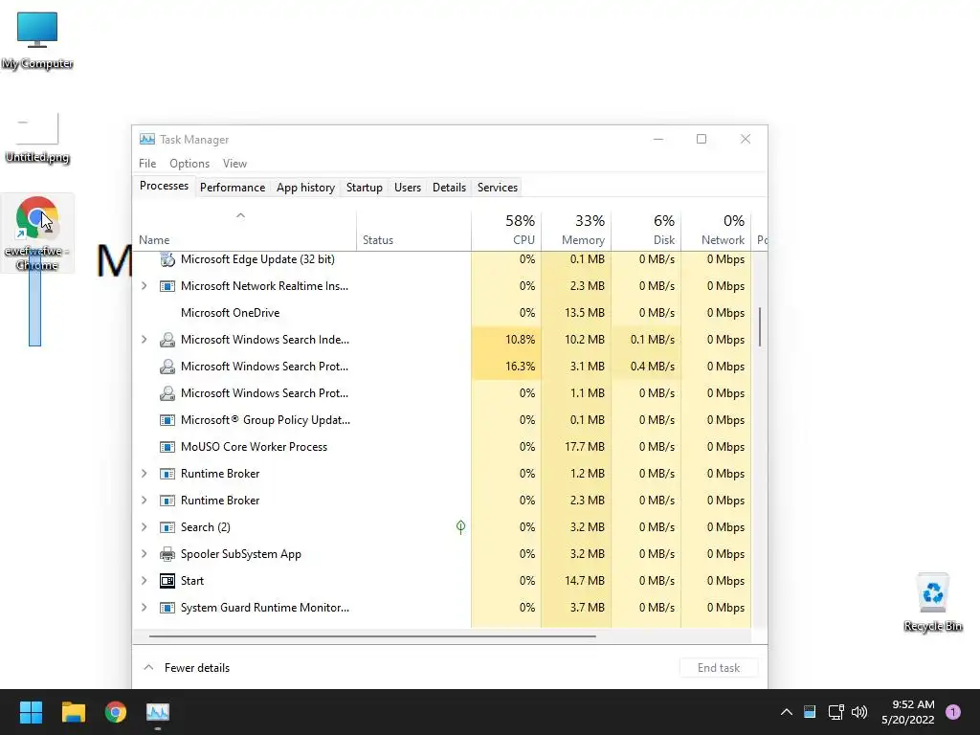
Task: Open the clock showing 9:52 AM
Action: coord(908,712)
